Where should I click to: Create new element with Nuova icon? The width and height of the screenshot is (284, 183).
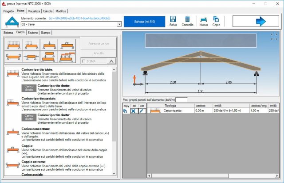203,19
